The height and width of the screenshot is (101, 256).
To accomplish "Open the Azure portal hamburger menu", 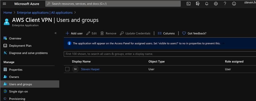I will [5, 4].
